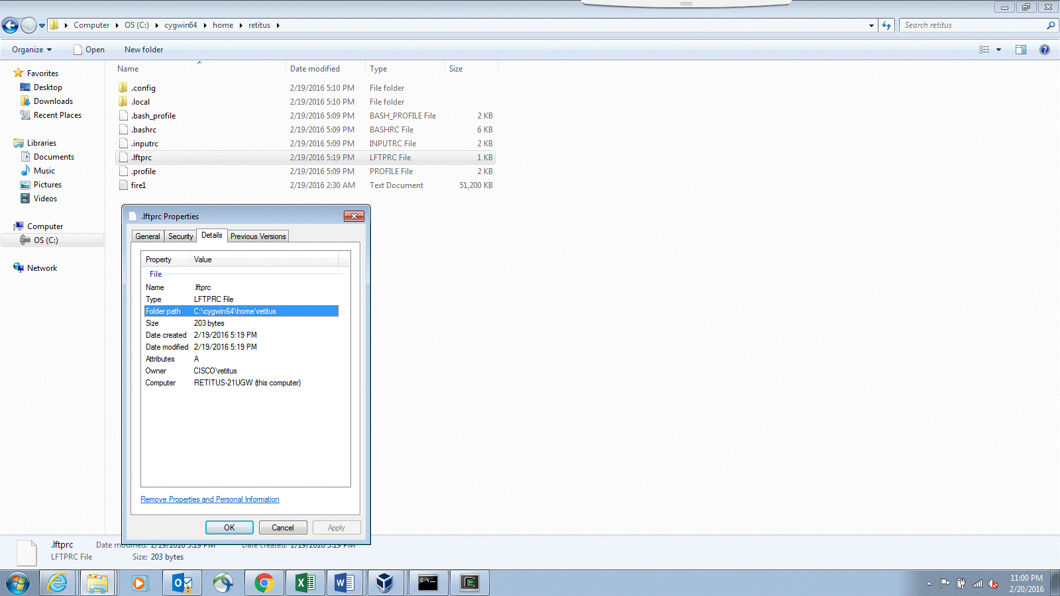Launch Internet Explorer from taskbar
The image size is (1060, 596).
tap(58, 583)
